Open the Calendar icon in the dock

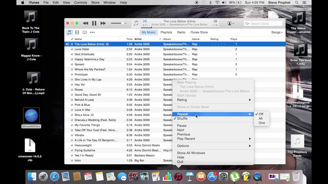click(88, 176)
